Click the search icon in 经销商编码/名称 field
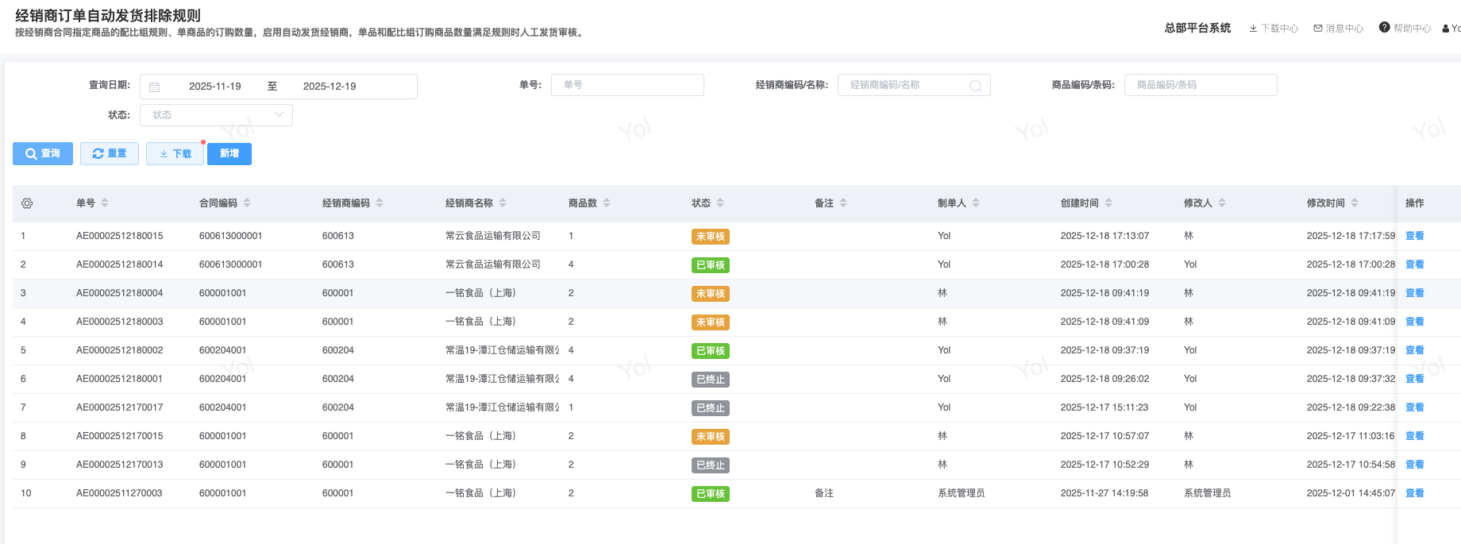Screen dimensions: 1461x544 click(975, 86)
